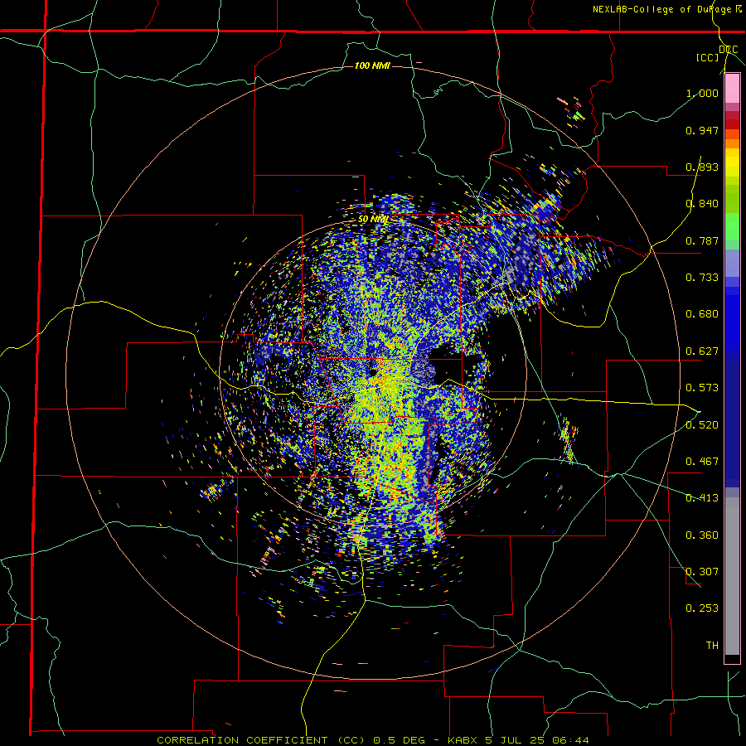The width and height of the screenshot is (746, 746).
Task: Click the 0.733 legend value
Action: point(702,278)
